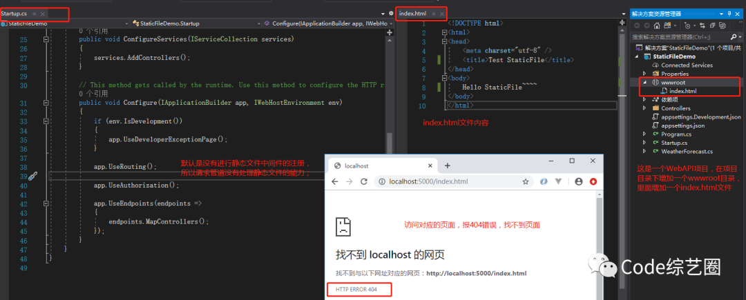Click services.AddControllers() code line
This screenshot has height=300, width=746.
142,58
